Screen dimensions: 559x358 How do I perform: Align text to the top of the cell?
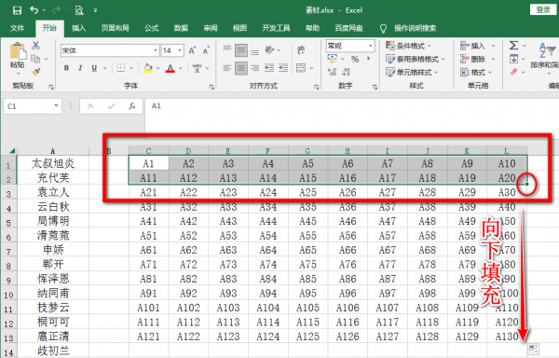(227, 48)
